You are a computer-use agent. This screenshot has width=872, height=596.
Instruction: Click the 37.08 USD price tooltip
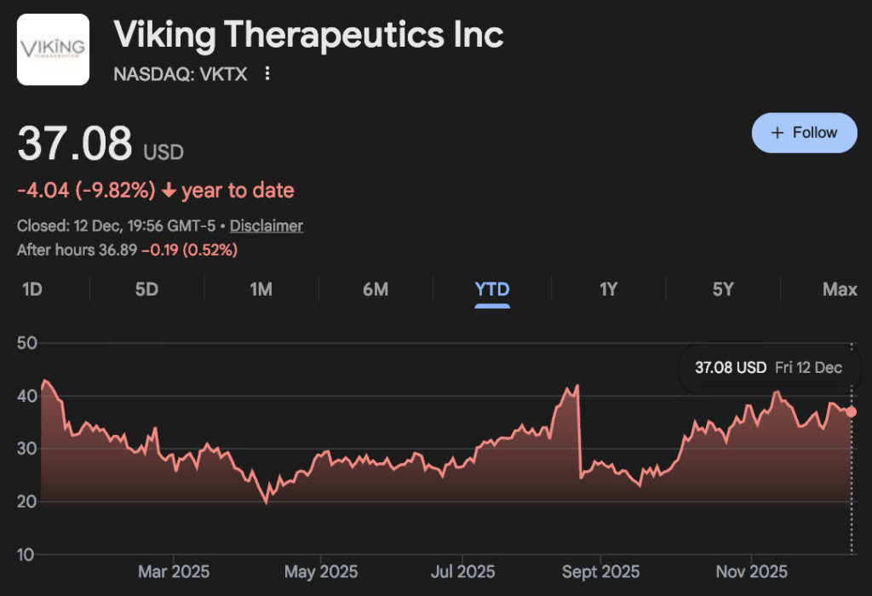pyautogui.click(x=768, y=368)
